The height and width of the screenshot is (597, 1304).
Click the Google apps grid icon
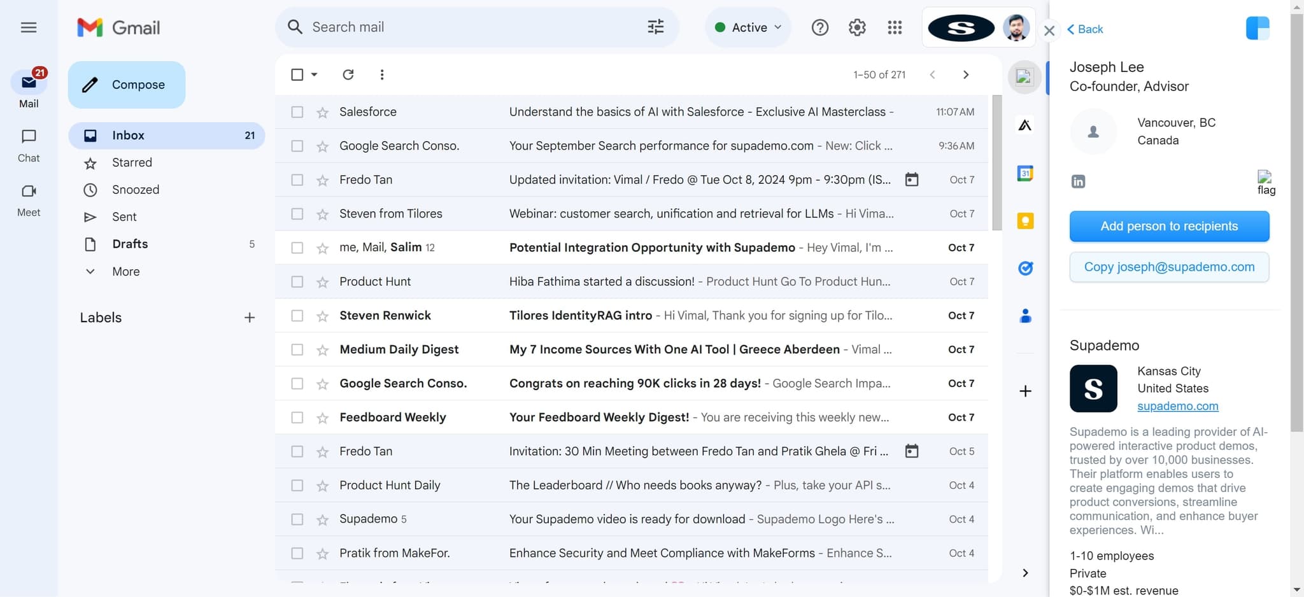coord(895,27)
